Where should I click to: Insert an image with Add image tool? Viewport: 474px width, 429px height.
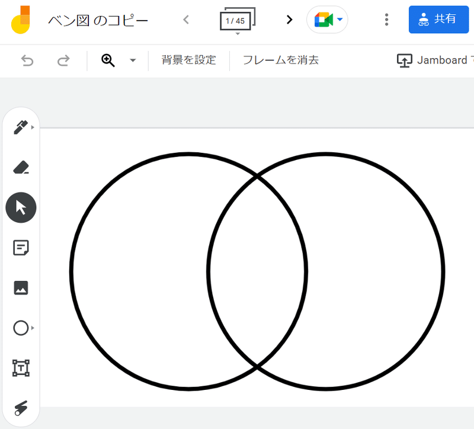pos(21,288)
